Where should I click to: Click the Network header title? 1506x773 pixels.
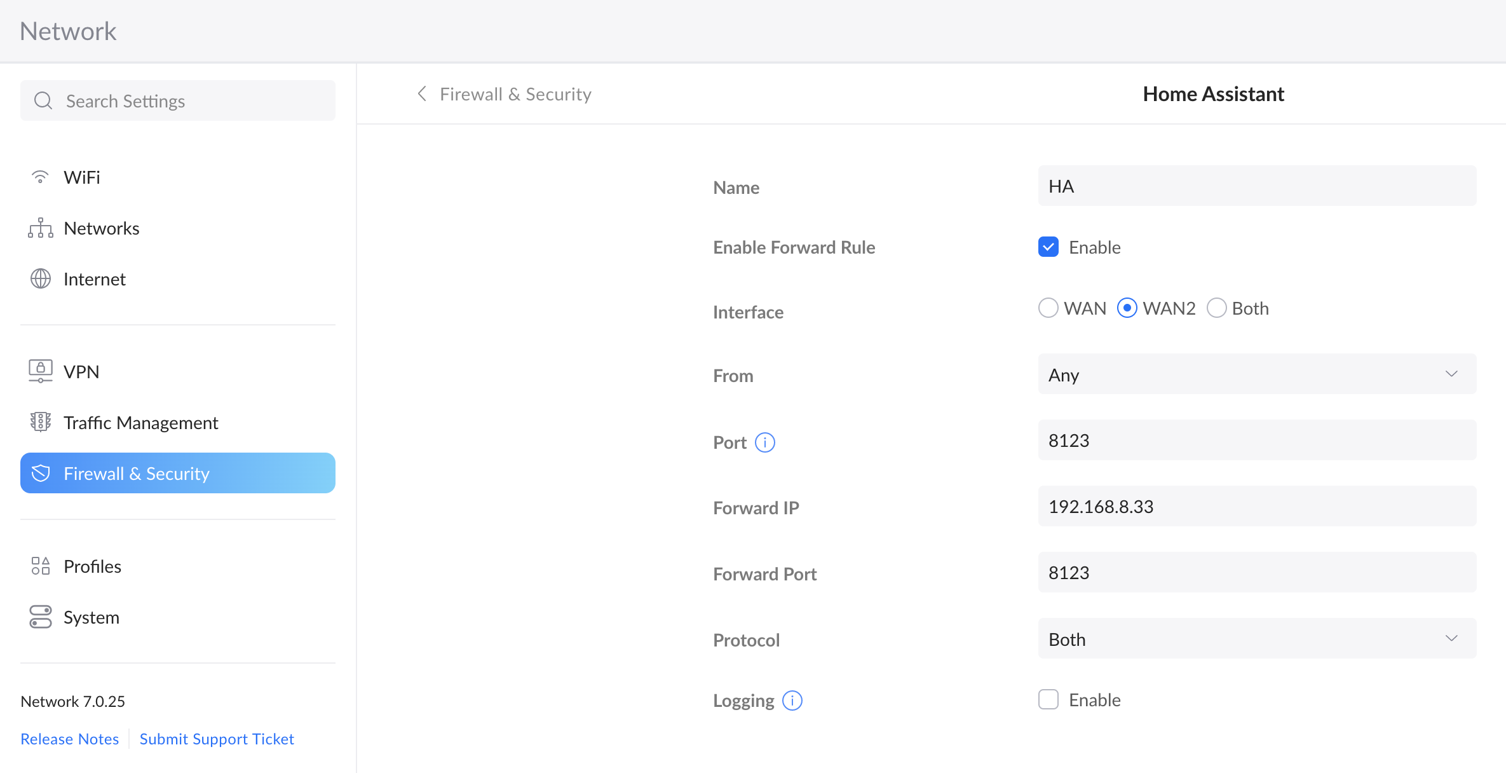[68, 31]
